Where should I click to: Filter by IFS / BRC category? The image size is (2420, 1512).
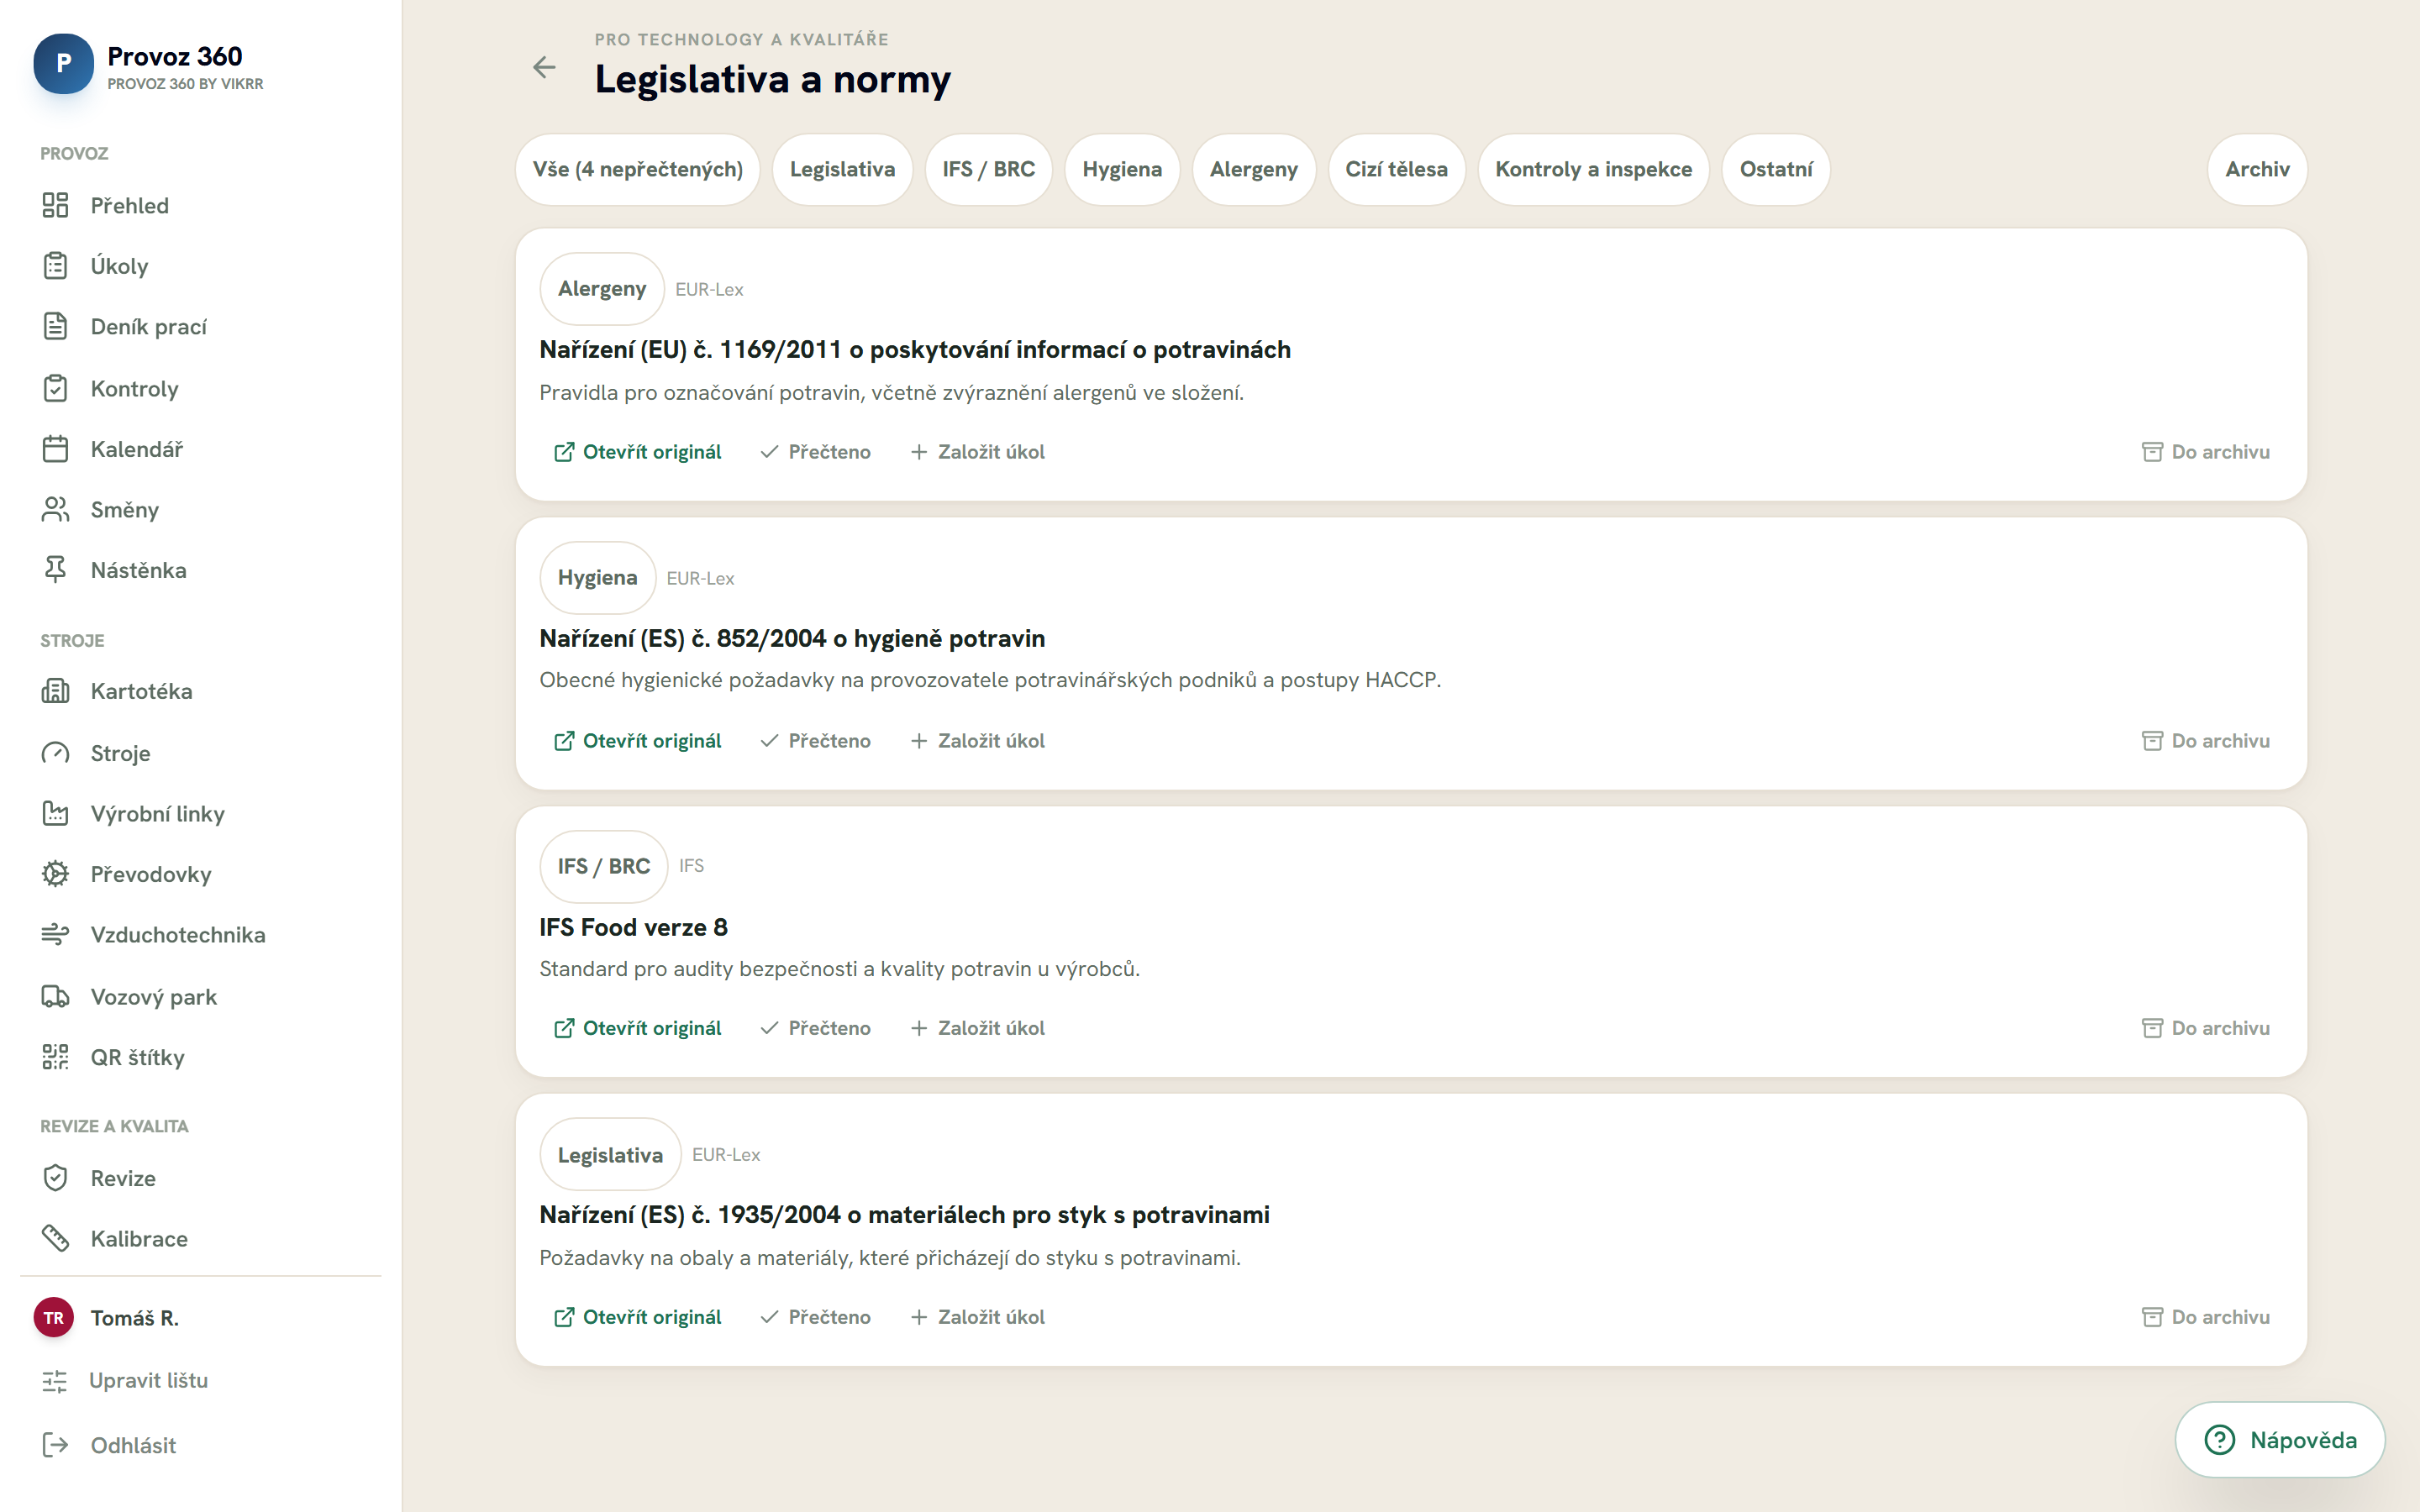coord(988,169)
